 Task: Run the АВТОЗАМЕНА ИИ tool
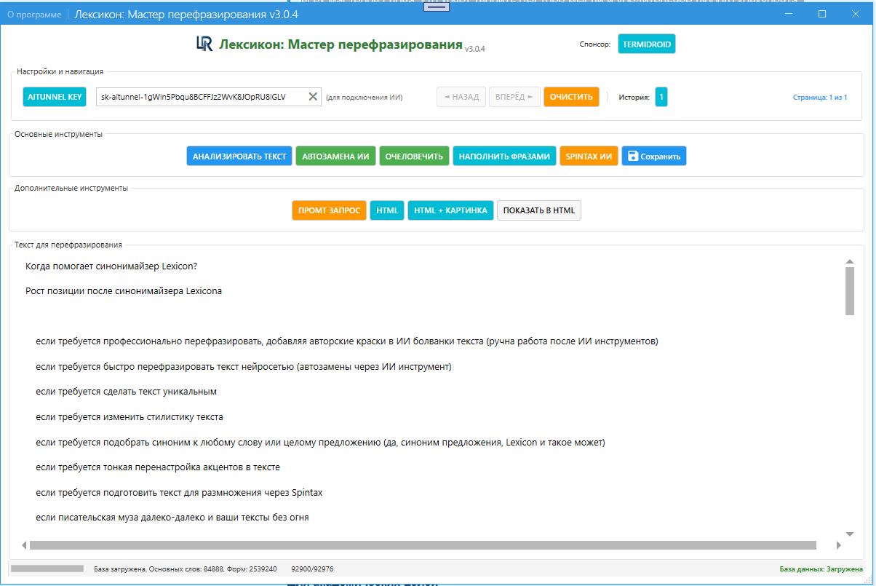[x=335, y=157]
